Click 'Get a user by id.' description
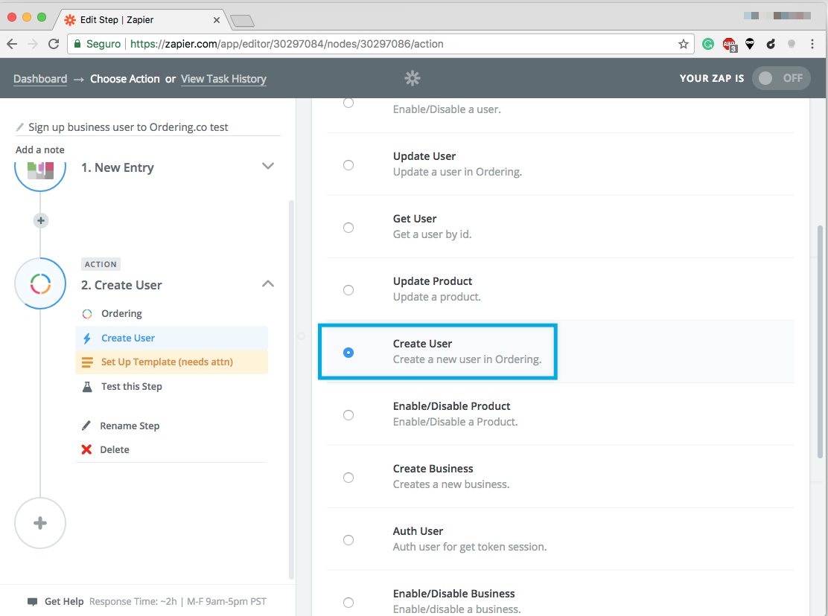This screenshot has width=828, height=616. point(432,234)
